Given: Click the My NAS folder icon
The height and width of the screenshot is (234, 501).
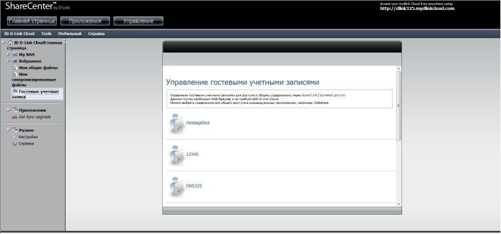Looking at the screenshot, I should tap(15, 54).
